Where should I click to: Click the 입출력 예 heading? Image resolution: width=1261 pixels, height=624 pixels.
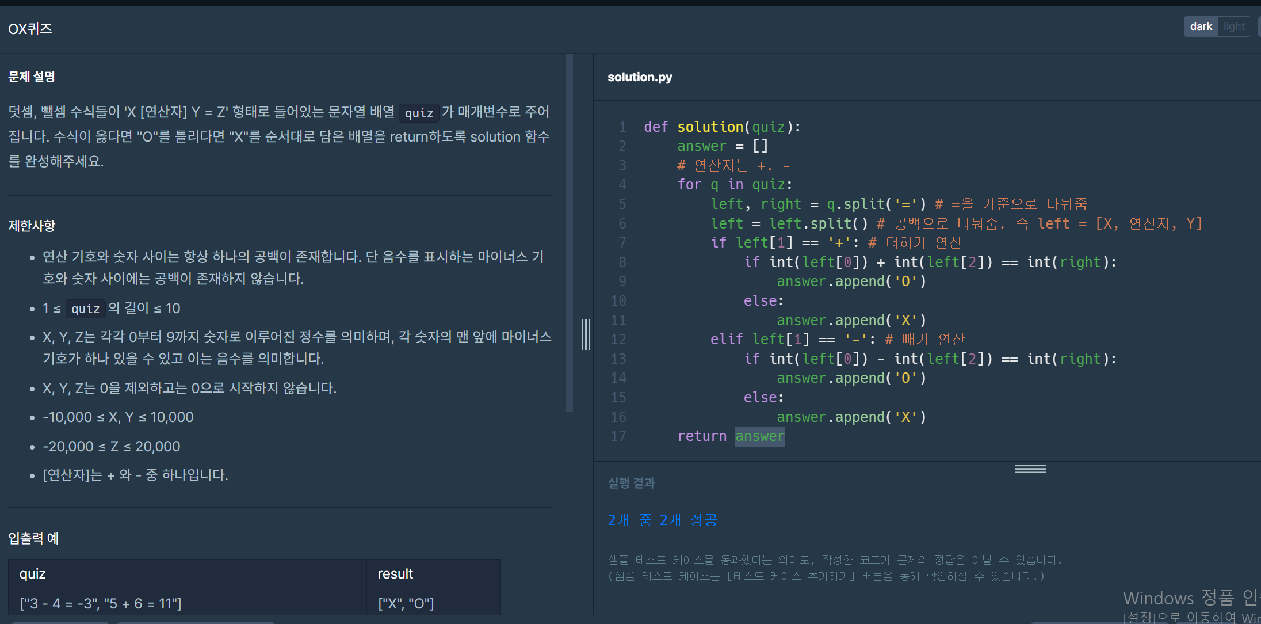pyautogui.click(x=33, y=538)
